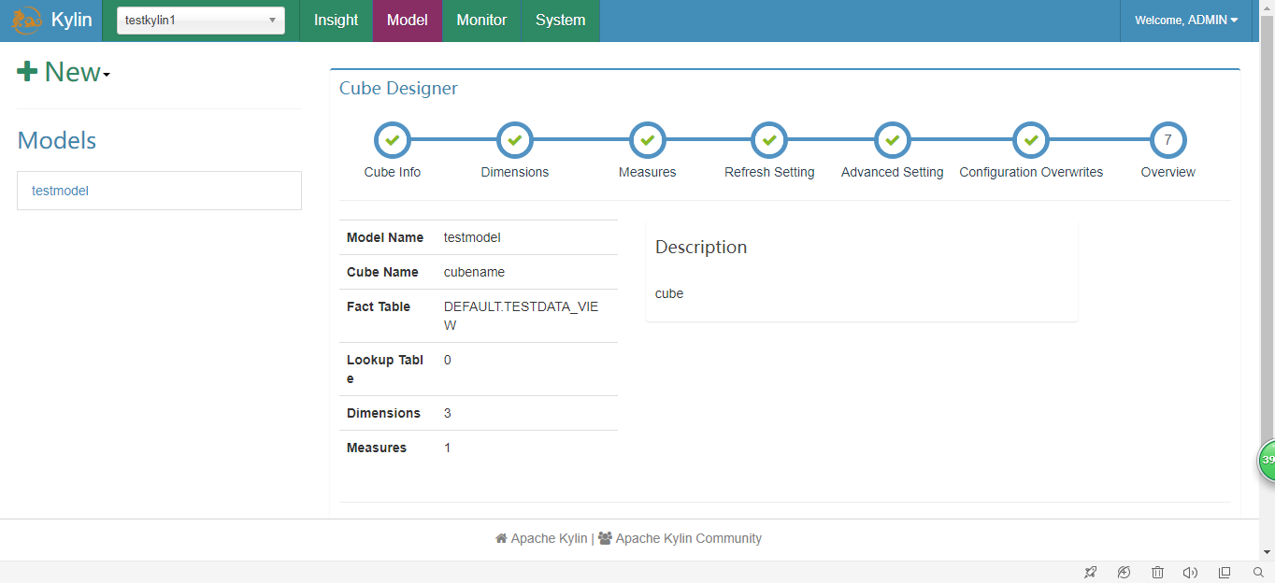Open the System tab
Screen dimensions: 1275x583
(x=560, y=21)
